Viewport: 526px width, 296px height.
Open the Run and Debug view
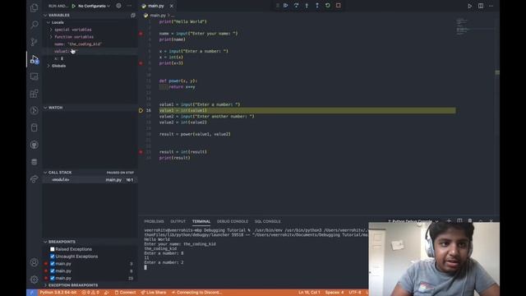click(34, 59)
